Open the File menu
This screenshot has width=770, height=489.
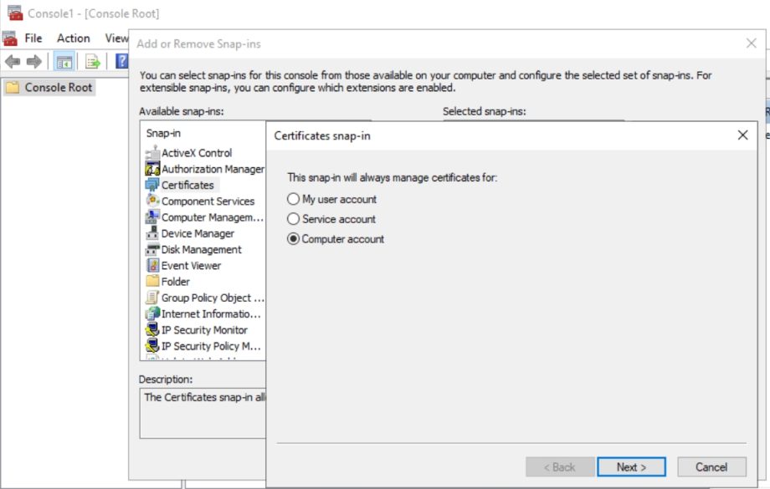(x=32, y=38)
